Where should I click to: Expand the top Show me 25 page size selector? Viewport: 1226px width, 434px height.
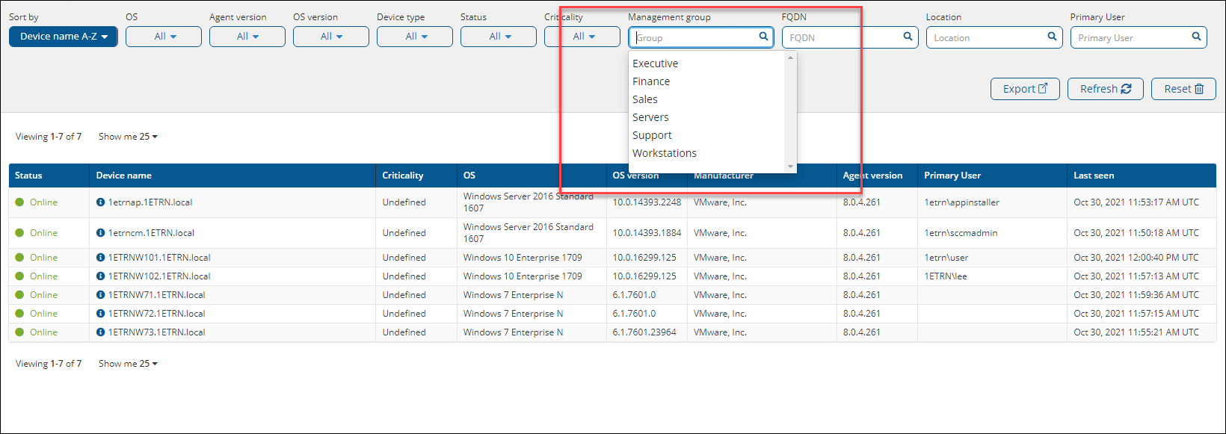click(128, 137)
